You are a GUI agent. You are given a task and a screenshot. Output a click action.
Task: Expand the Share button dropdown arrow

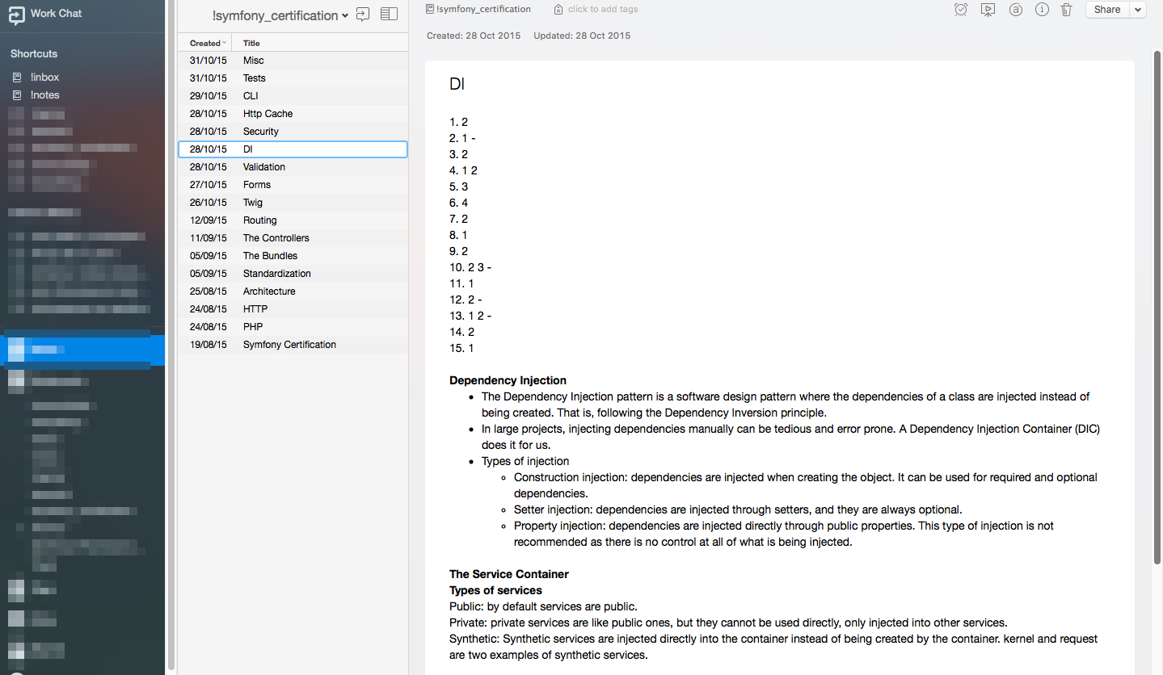click(1138, 10)
